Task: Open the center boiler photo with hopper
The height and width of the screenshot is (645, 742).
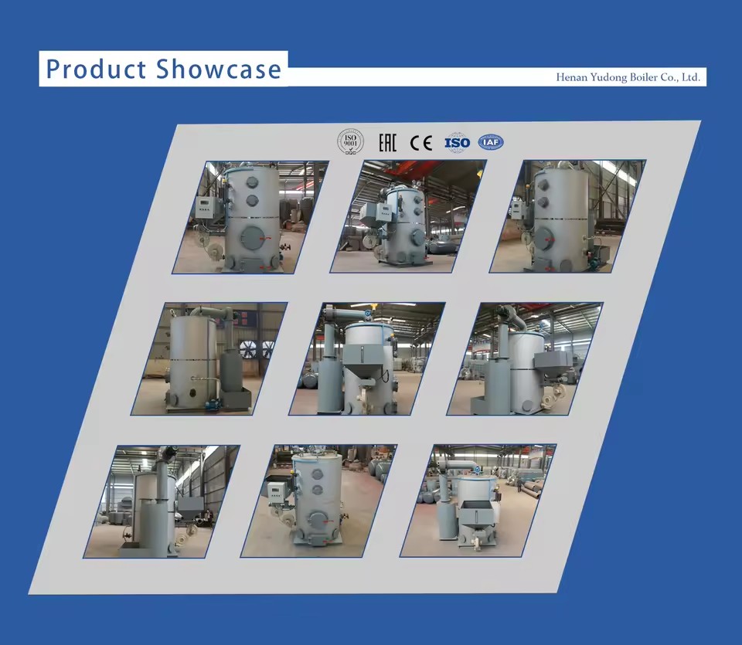Action: 366,359
